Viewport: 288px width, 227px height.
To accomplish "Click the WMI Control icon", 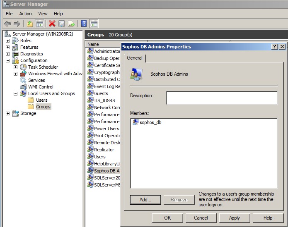I will [23, 87].
